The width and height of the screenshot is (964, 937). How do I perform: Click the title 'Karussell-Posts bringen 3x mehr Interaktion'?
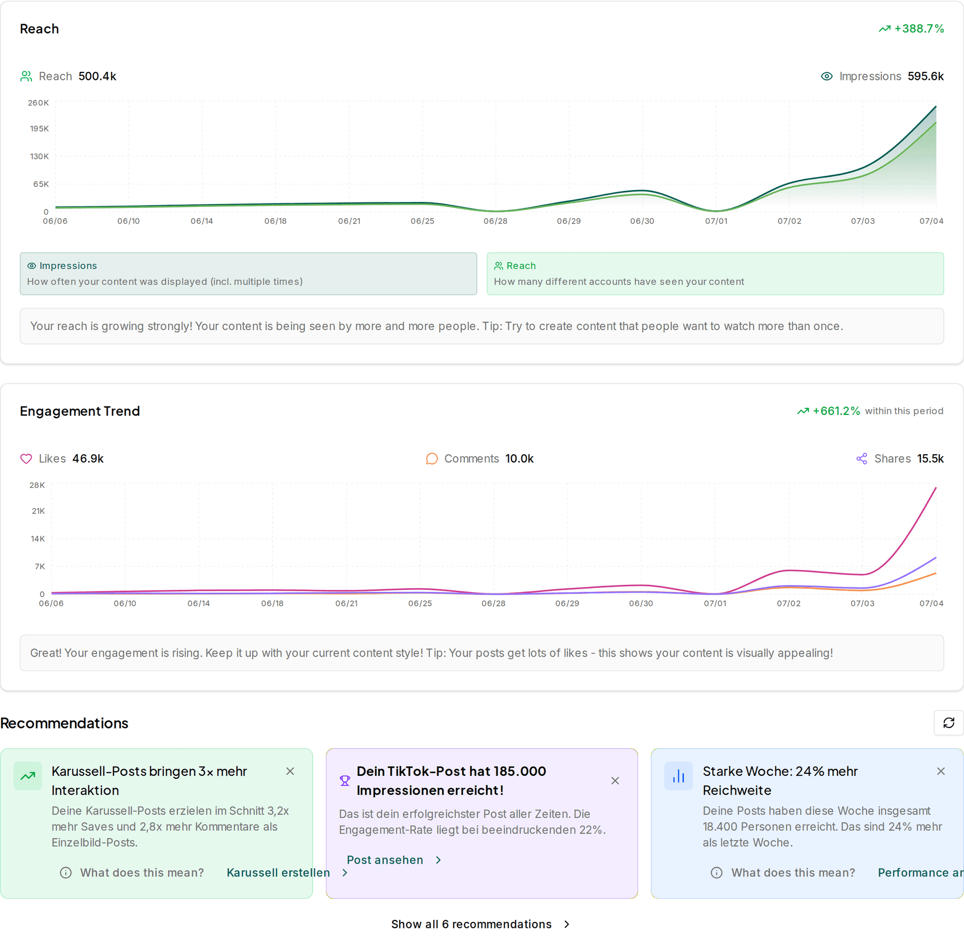tap(149, 781)
